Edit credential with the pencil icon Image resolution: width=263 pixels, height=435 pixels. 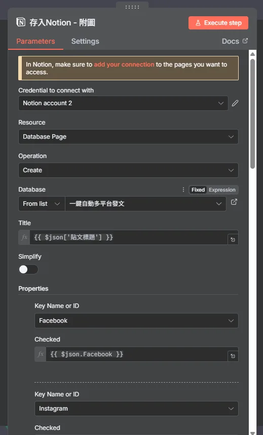tap(235, 103)
